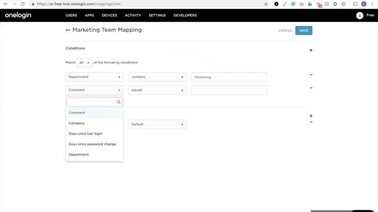Open the USERS menu
This screenshot has width=378, height=212.
pyautogui.click(x=71, y=15)
